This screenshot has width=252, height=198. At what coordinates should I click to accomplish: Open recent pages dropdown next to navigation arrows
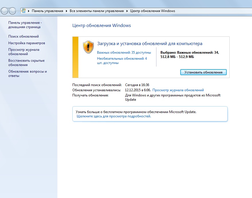18,11
